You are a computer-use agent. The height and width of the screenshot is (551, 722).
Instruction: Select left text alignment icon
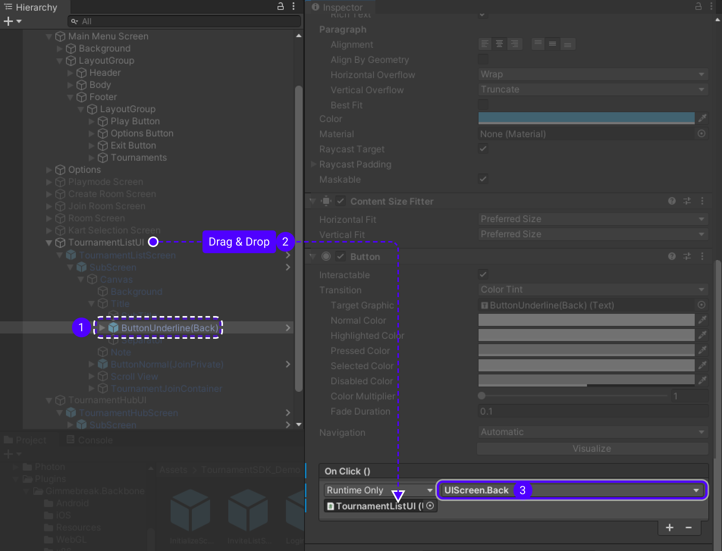[485, 44]
